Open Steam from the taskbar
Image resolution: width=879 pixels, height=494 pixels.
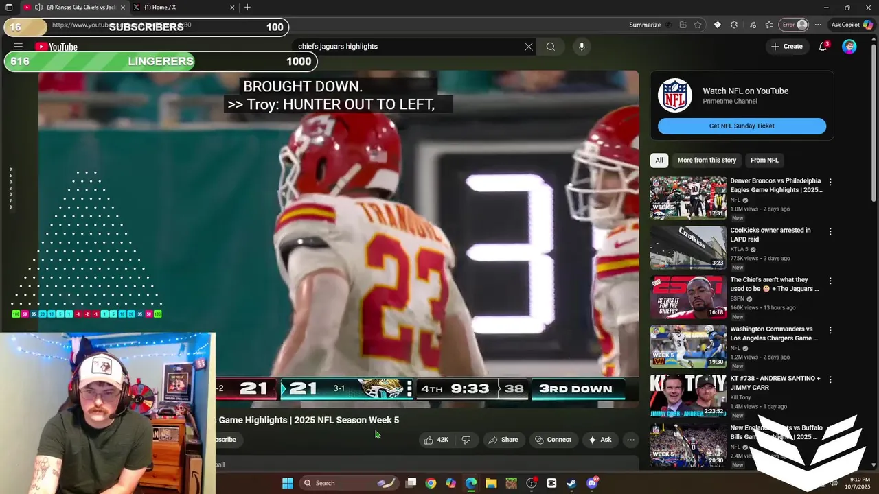click(x=571, y=483)
